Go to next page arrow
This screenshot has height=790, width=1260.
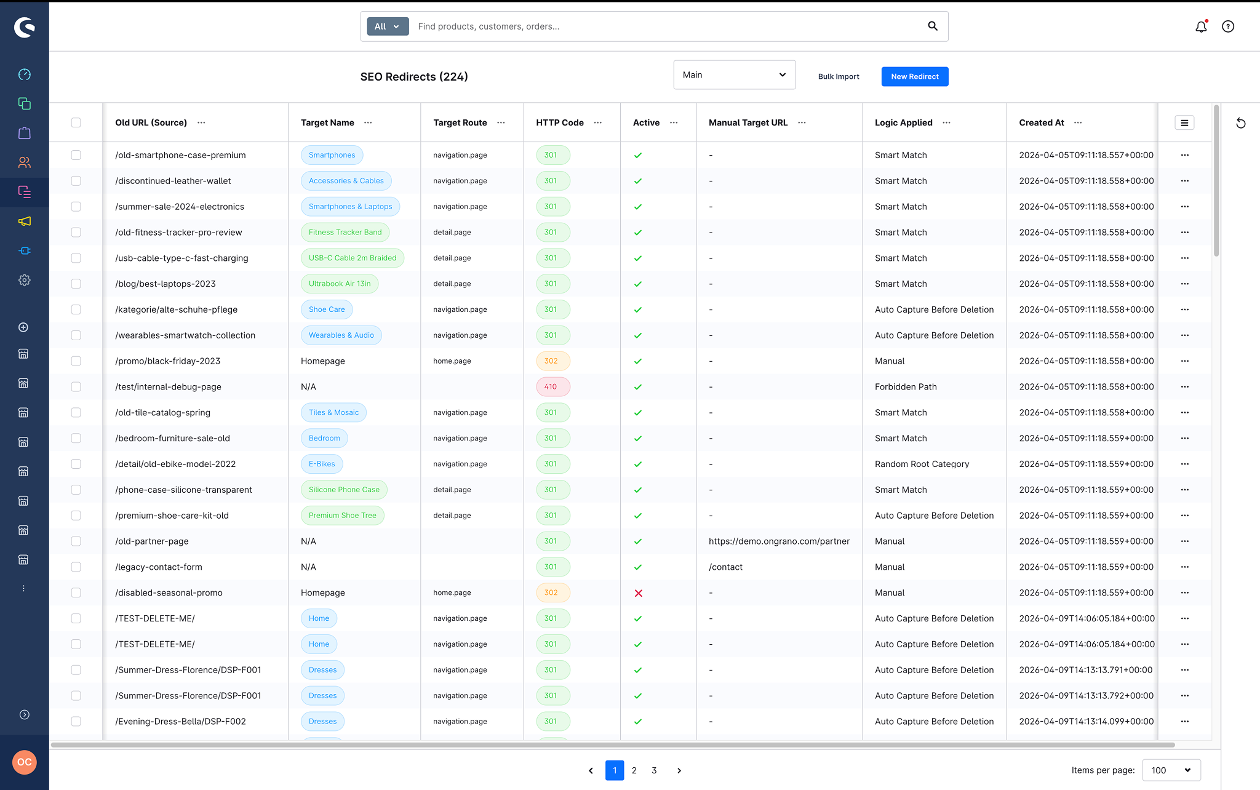(x=679, y=770)
